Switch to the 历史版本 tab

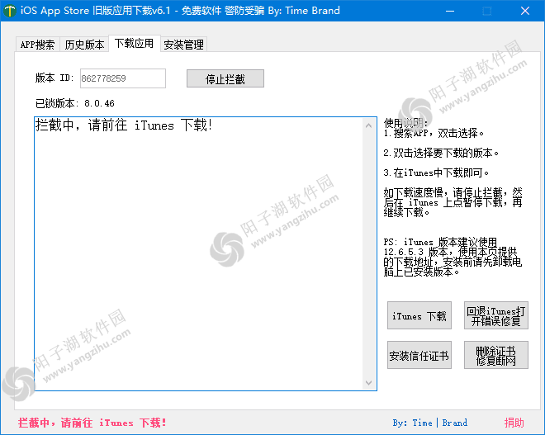(x=84, y=45)
